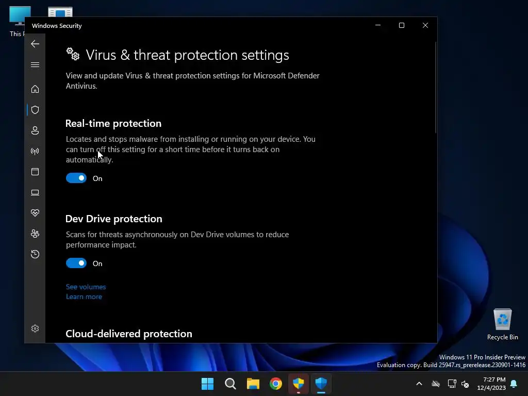528x396 pixels.
Task: Select Virus & threat protection shield icon
Action: pyautogui.click(x=35, y=110)
